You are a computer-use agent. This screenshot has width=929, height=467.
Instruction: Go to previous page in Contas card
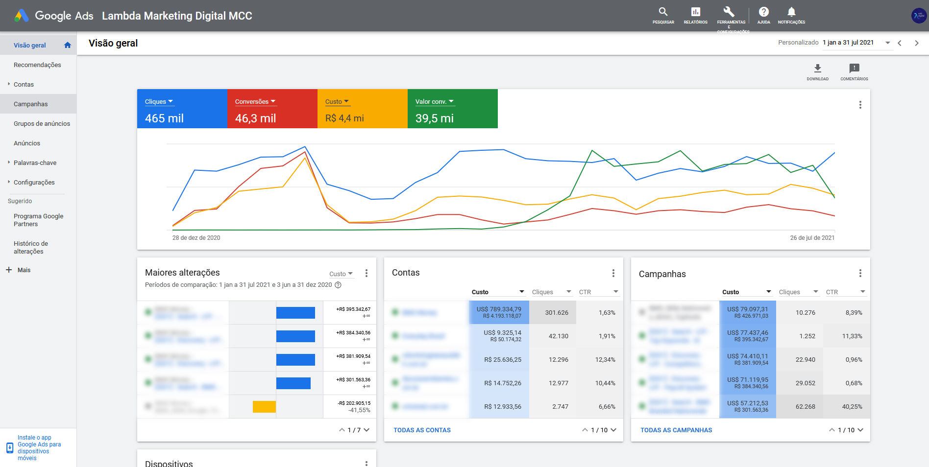[585, 430]
